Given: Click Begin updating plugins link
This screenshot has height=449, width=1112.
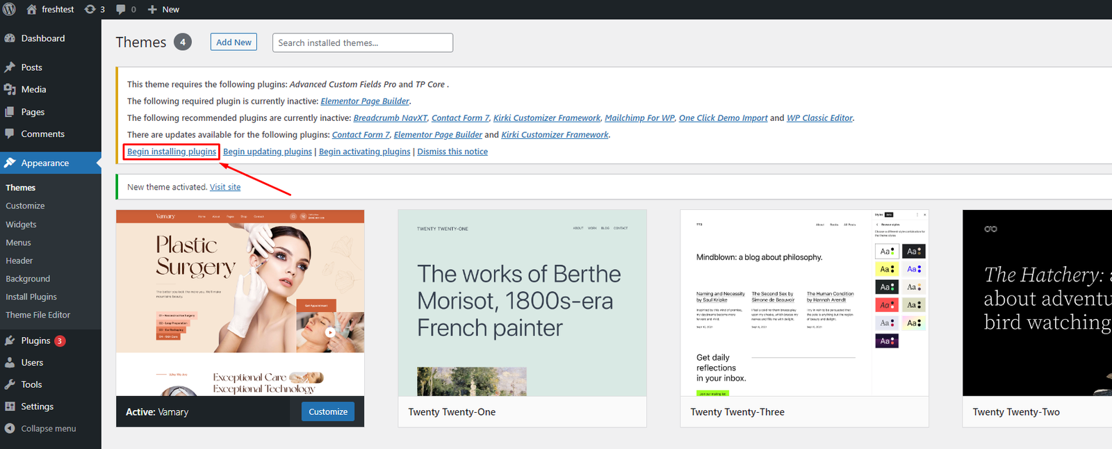Looking at the screenshot, I should [268, 152].
